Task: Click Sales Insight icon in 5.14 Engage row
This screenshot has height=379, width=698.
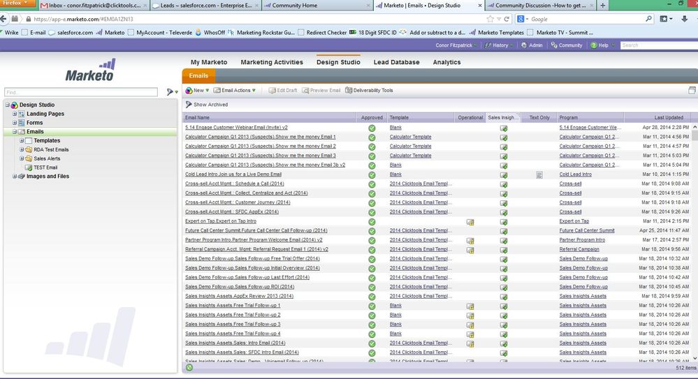Action: tap(504, 128)
